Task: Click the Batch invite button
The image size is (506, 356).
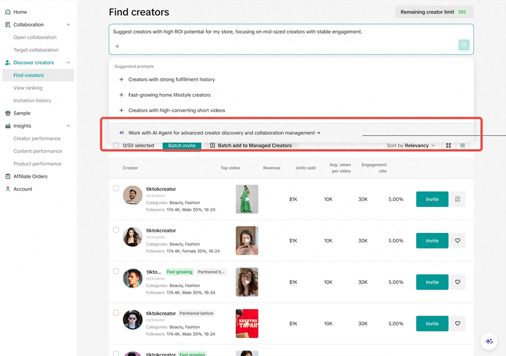Action: [182, 146]
